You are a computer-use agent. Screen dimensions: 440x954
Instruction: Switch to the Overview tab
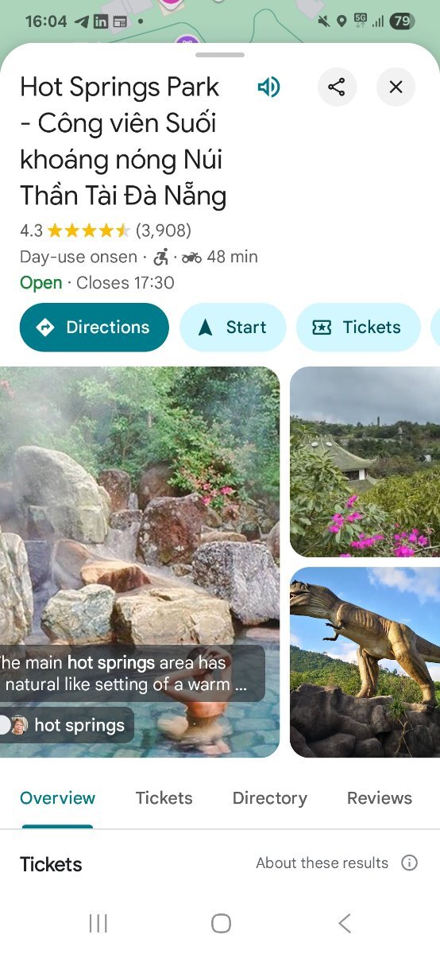pyautogui.click(x=57, y=798)
